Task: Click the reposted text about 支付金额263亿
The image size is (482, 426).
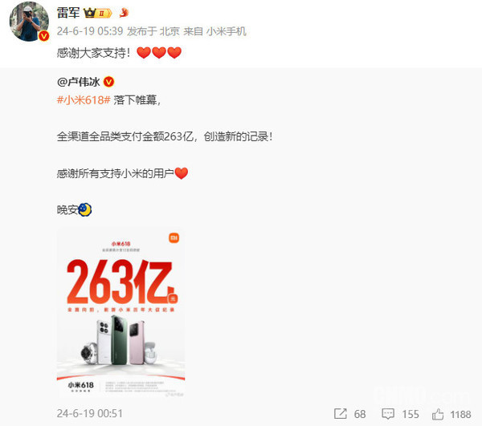Action: (165, 136)
